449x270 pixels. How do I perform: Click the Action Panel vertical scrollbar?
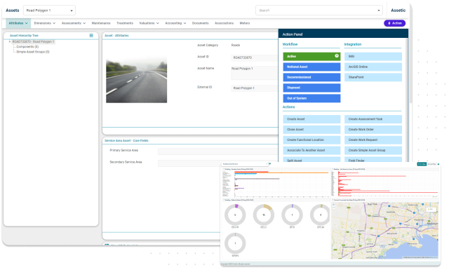pos(407,100)
